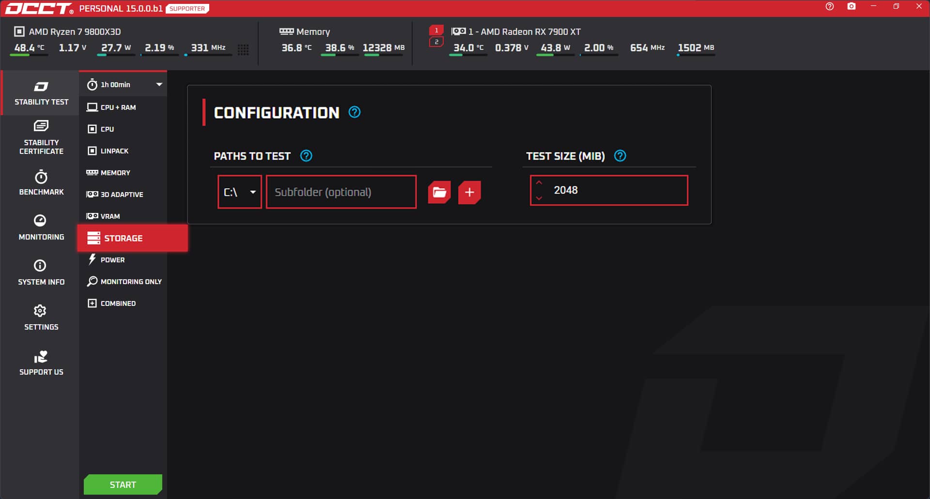Open CPU core grid view icon
Viewport: 930px width, 499px height.
[x=243, y=49]
